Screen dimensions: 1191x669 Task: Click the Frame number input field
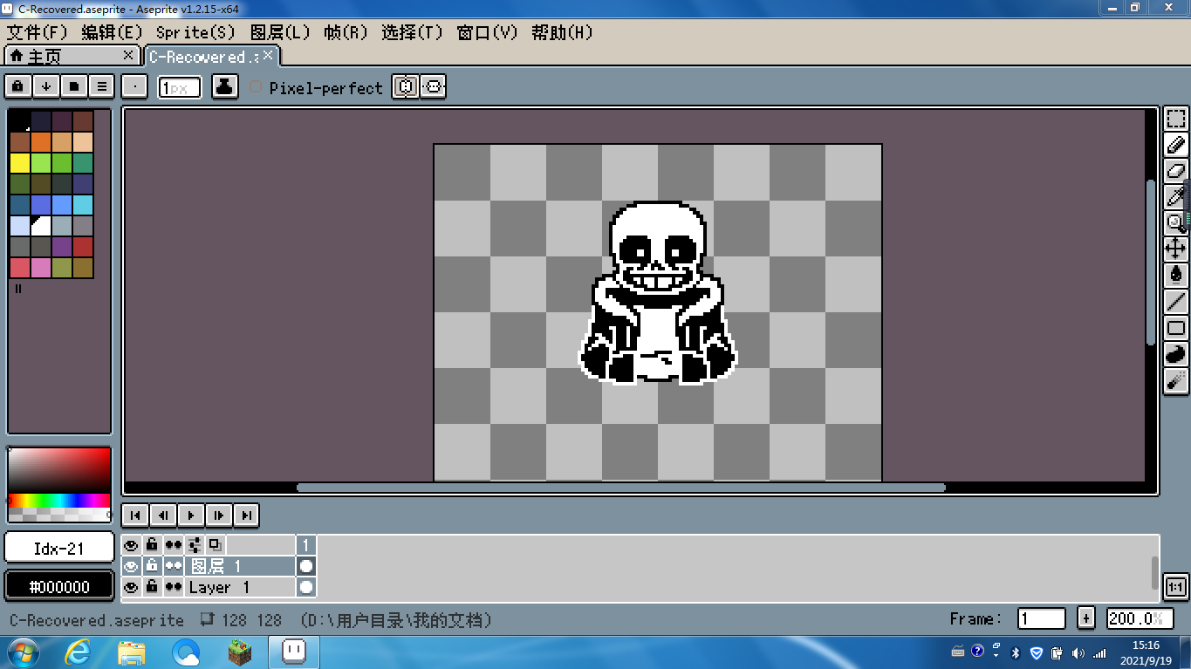1042,618
